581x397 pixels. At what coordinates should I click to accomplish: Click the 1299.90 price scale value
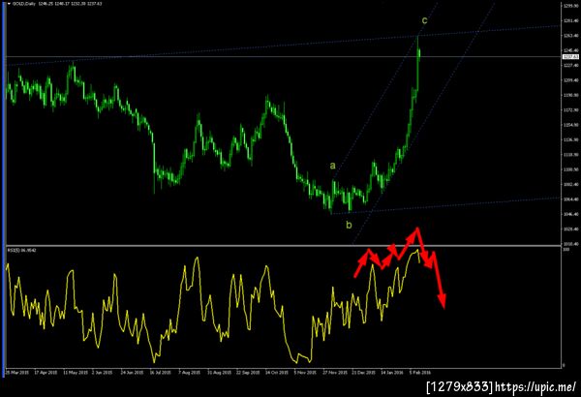pyautogui.click(x=571, y=6)
